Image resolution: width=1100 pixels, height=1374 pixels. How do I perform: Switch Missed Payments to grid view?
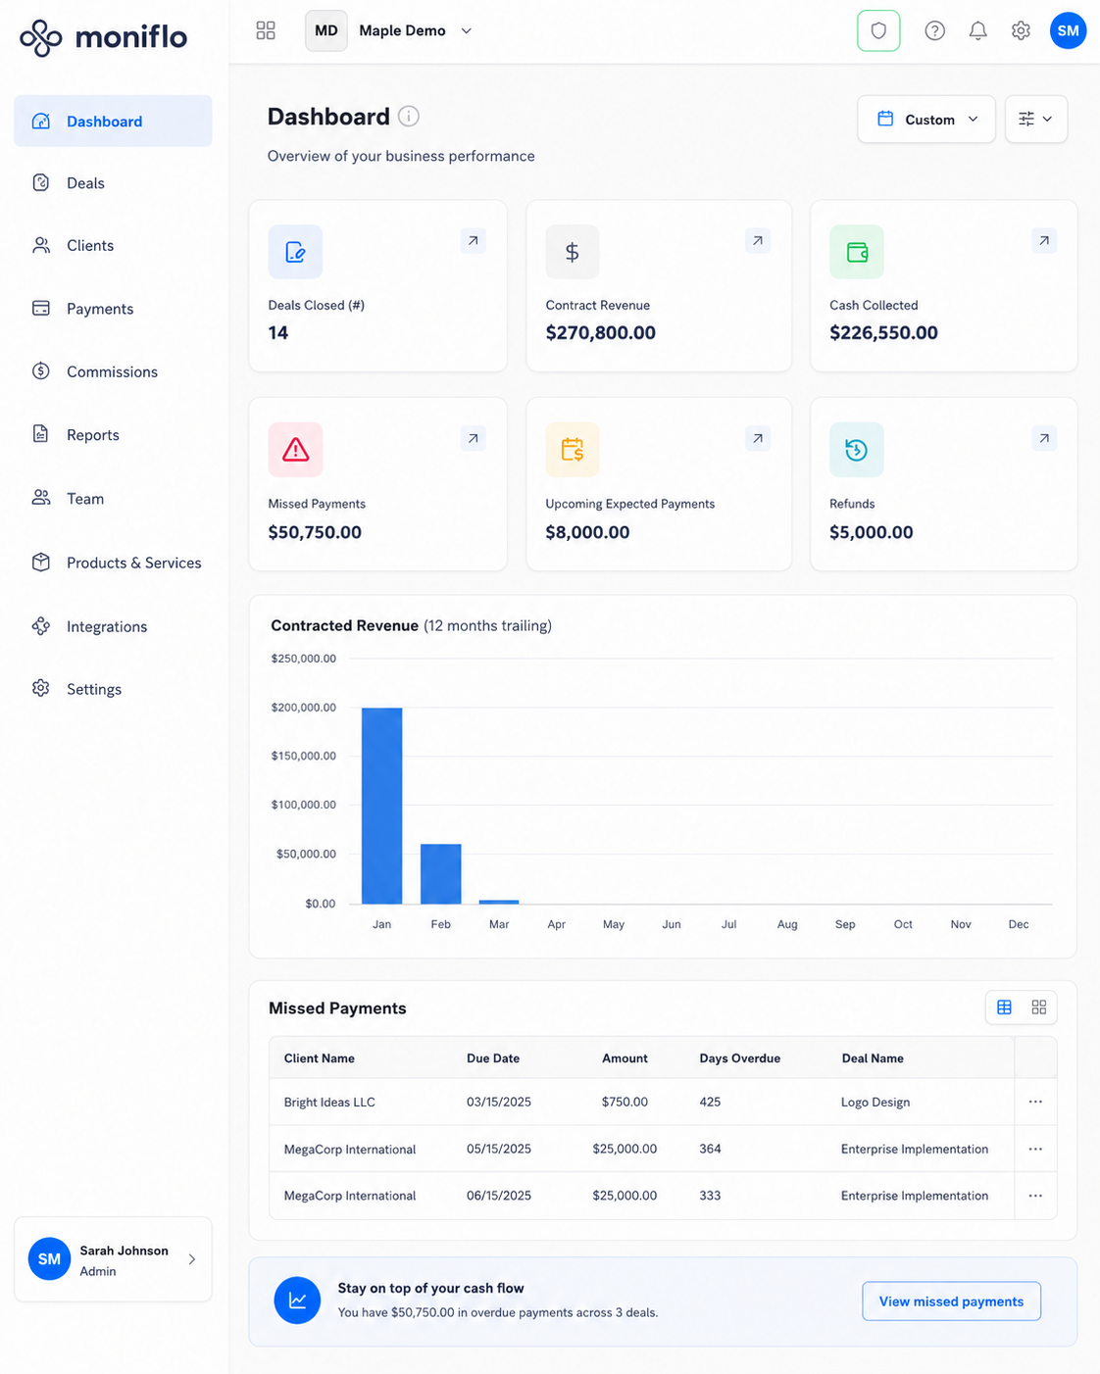pos(1039,1007)
